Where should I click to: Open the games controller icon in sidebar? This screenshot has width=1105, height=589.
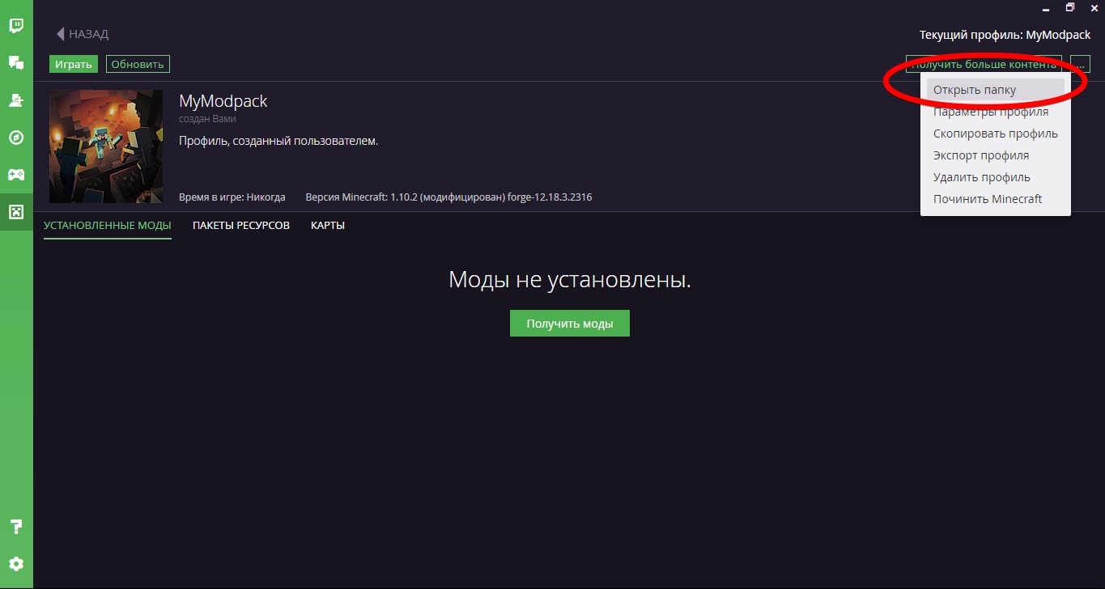pos(16,174)
